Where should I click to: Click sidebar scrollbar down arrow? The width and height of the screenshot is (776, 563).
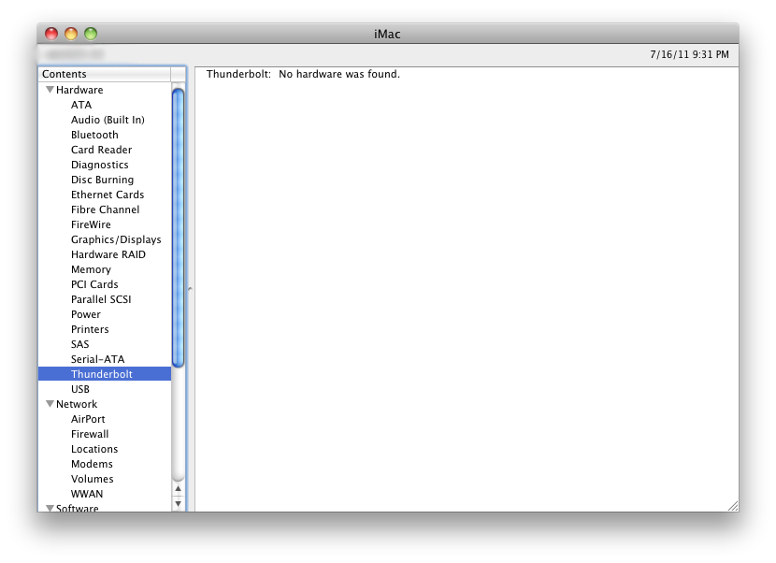179,503
